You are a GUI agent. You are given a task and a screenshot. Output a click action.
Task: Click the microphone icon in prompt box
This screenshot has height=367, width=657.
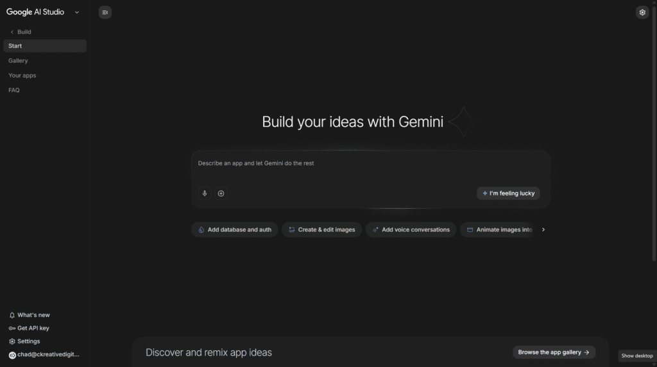(x=205, y=193)
